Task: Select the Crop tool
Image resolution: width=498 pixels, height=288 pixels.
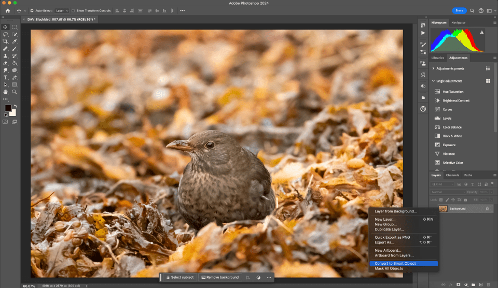Action: 5,41
